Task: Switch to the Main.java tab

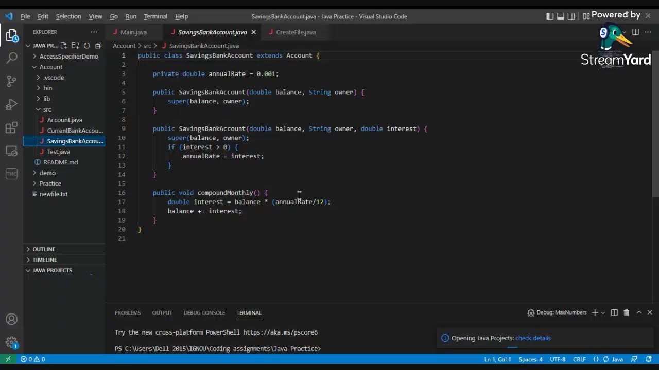Action: tap(134, 32)
